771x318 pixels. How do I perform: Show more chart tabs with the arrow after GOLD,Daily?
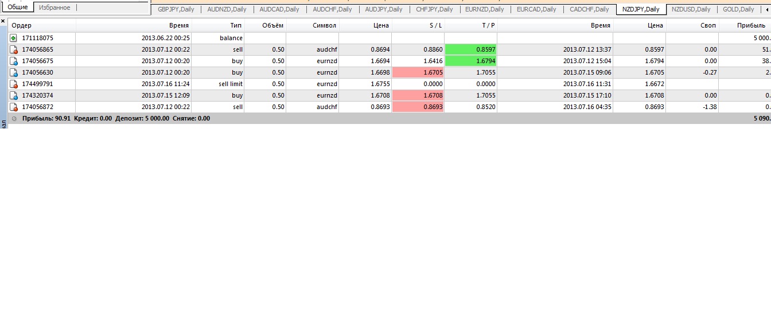click(768, 9)
